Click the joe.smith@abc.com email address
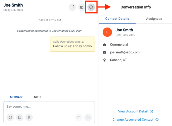Viewport: 172px width, 126px height. (x=125, y=52)
